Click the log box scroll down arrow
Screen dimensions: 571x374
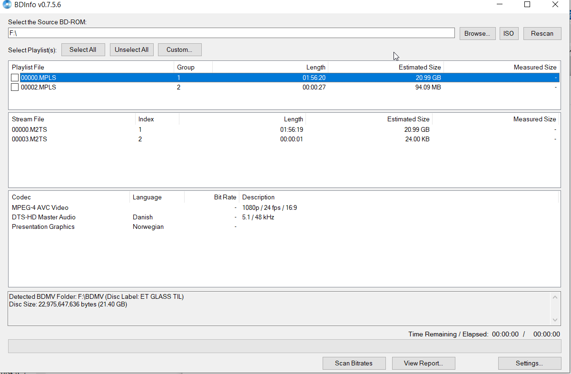tap(555, 320)
